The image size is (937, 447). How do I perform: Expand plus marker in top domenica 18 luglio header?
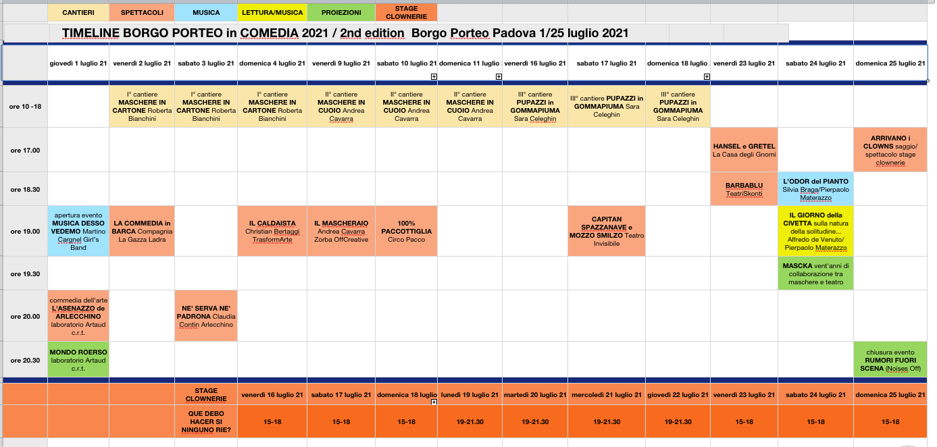pos(708,77)
